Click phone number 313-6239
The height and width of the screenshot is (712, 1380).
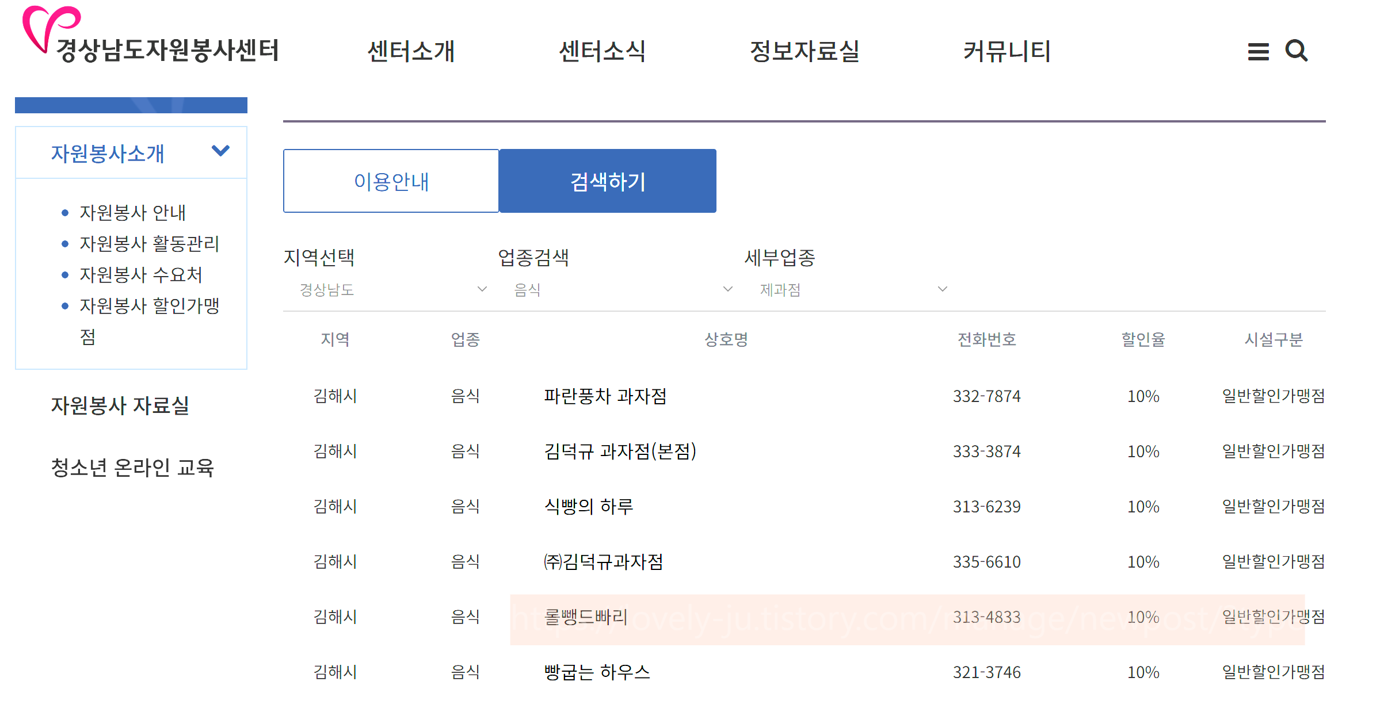[986, 507]
